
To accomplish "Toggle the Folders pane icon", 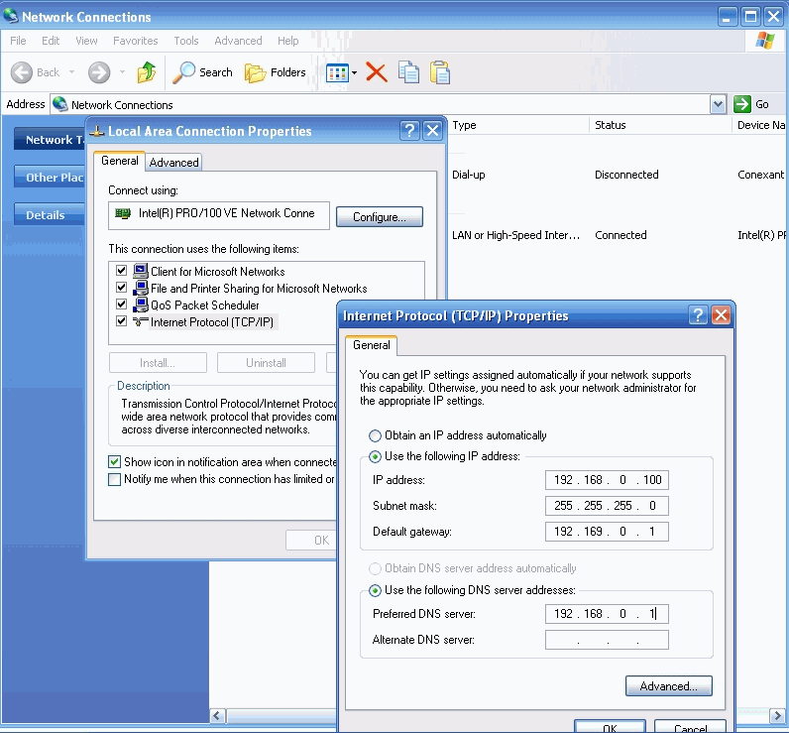I will pyautogui.click(x=255, y=73).
